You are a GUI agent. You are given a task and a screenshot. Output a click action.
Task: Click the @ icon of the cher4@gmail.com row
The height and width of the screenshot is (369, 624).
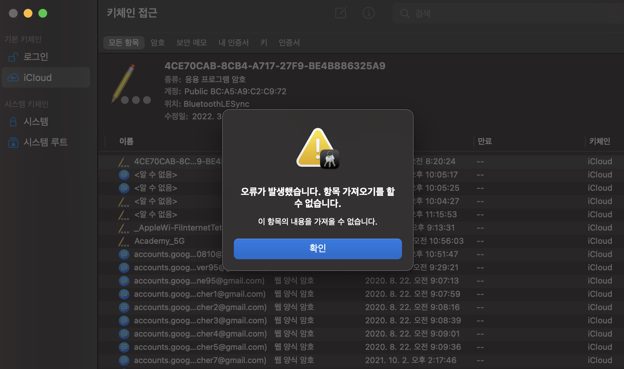[124, 334]
